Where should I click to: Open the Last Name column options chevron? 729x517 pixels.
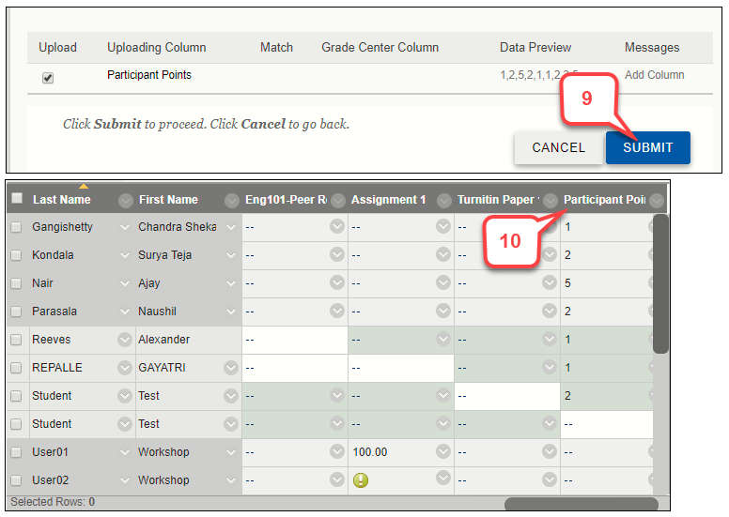[x=125, y=200]
